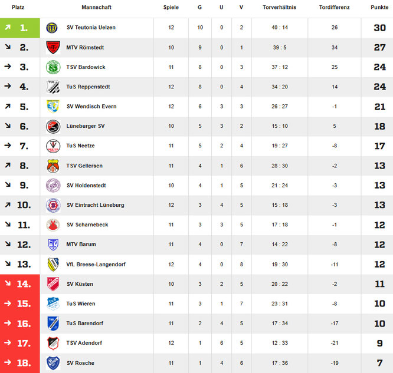Open the SV Wendisch Evern team link
The width and height of the screenshot is (393, 373).
[x=91, y=107]
